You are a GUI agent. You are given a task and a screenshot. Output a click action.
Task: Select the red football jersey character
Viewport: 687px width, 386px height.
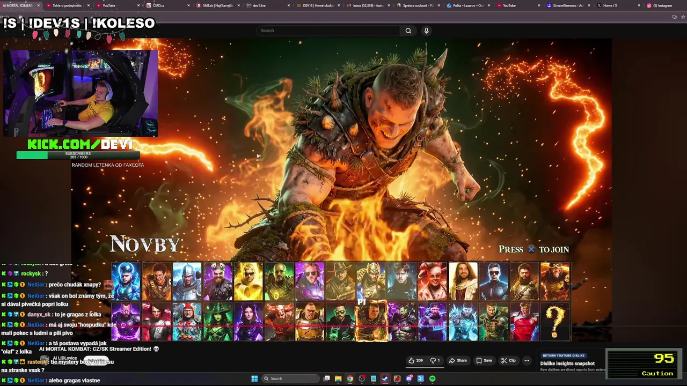tap(524, 322)
